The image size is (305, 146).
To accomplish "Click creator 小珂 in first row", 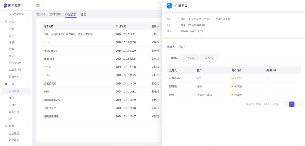I will 154,34.
